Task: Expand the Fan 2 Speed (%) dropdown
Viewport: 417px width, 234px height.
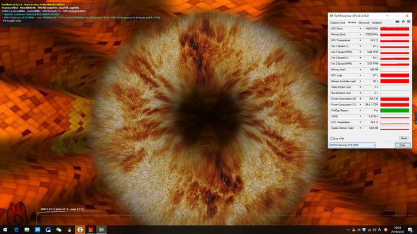Action: click(360, 58)
